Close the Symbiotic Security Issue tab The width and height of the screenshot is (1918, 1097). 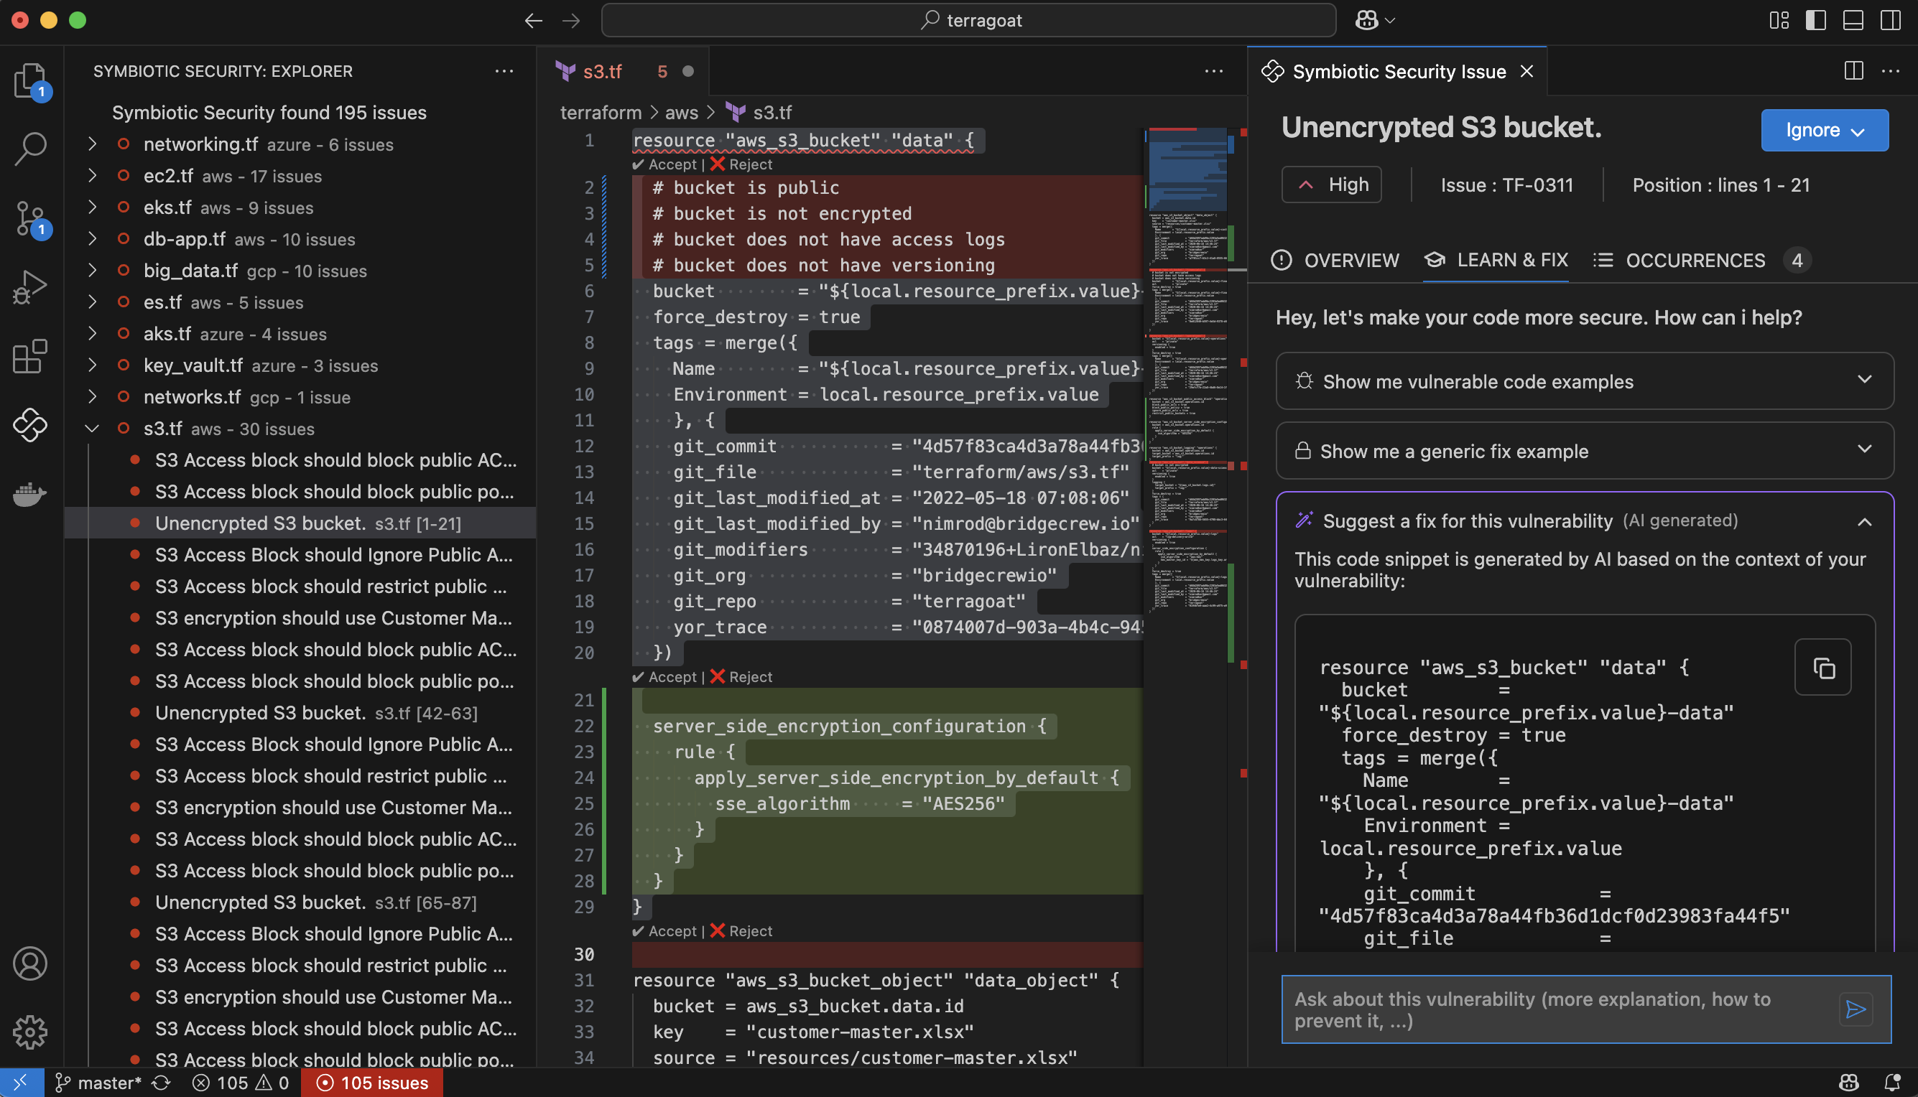coord(1527,71)
